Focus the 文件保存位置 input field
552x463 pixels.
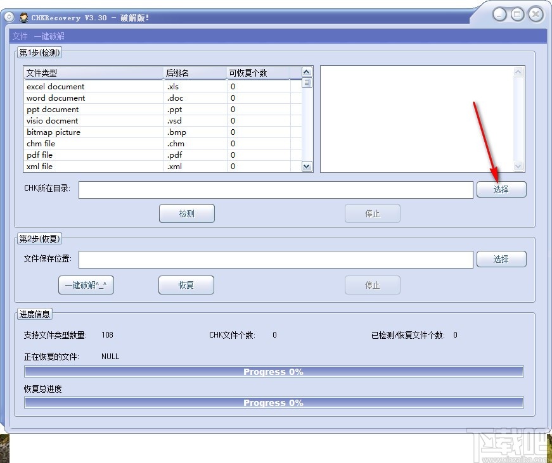[x=276, y=260]
